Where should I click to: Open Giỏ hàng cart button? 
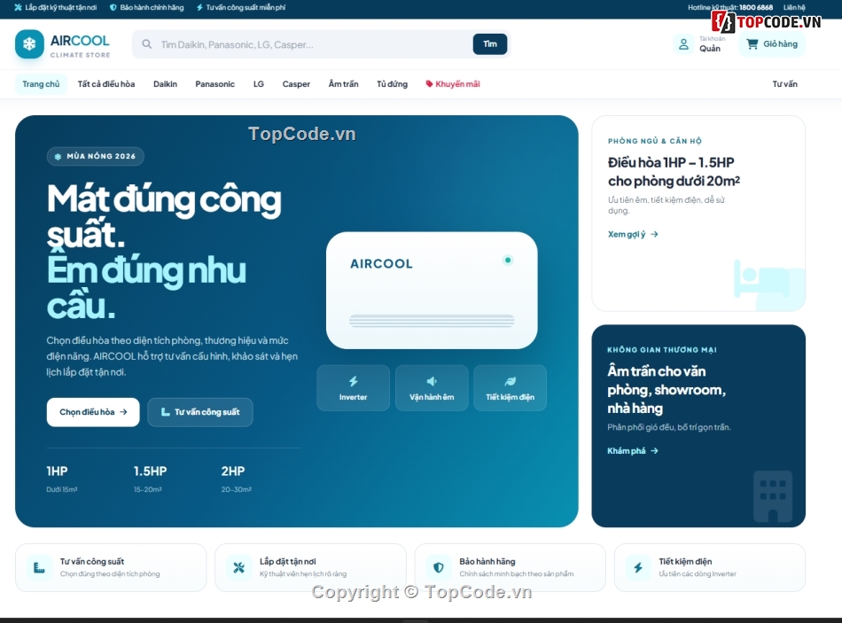pos(772,44)
